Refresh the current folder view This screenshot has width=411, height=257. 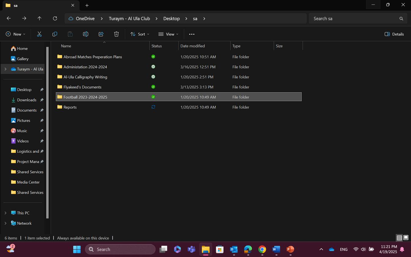pyautogui.click(x=55, y=19)
